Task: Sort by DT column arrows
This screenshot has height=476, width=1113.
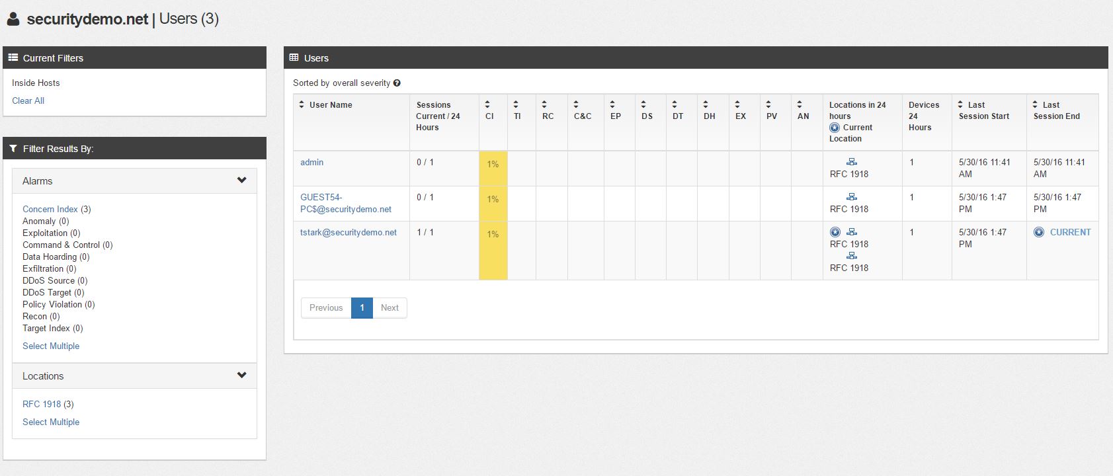Action: [675, 104]
